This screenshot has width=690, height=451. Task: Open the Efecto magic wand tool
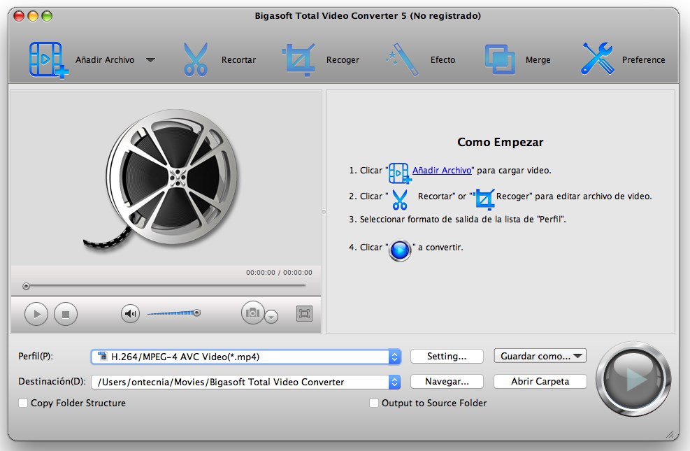point(402,60)
